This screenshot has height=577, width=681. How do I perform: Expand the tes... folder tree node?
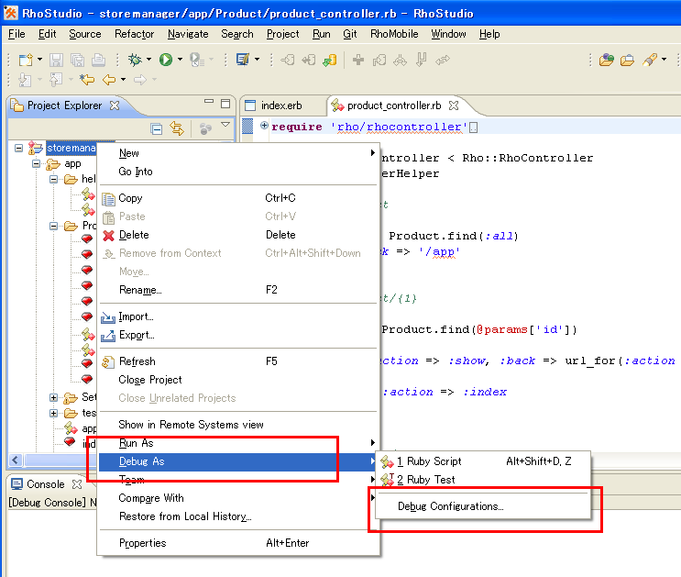(53, 413)
